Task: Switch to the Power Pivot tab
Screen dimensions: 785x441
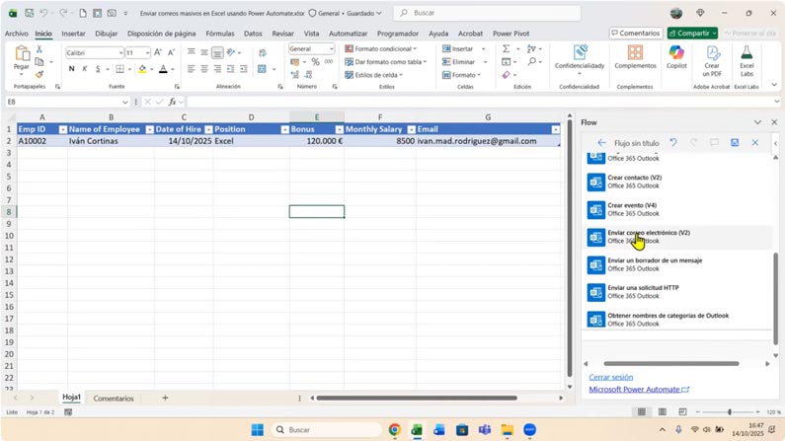Action: 510,33
